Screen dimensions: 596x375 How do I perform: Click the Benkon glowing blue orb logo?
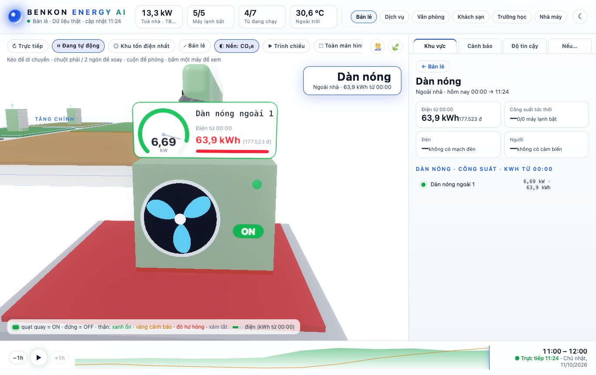(15, 17)
